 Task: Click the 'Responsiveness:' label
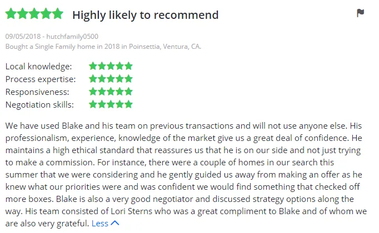[x=37, y=92]
